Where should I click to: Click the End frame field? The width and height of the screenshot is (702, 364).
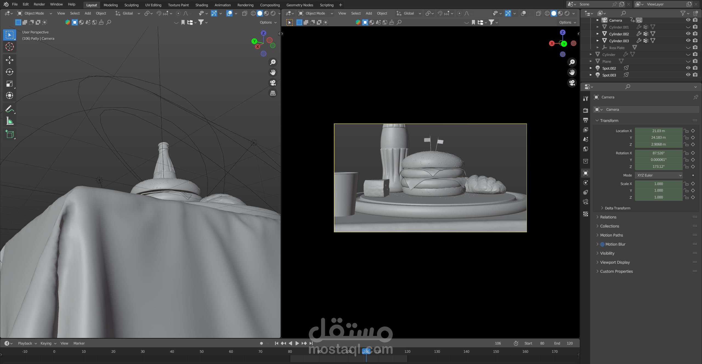[569, 343]
